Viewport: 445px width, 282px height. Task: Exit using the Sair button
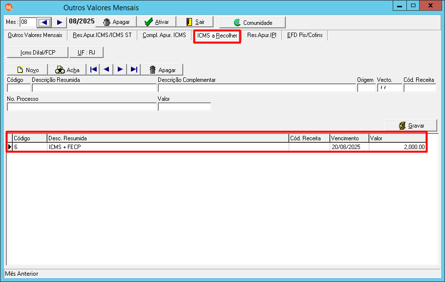(195, 22)
